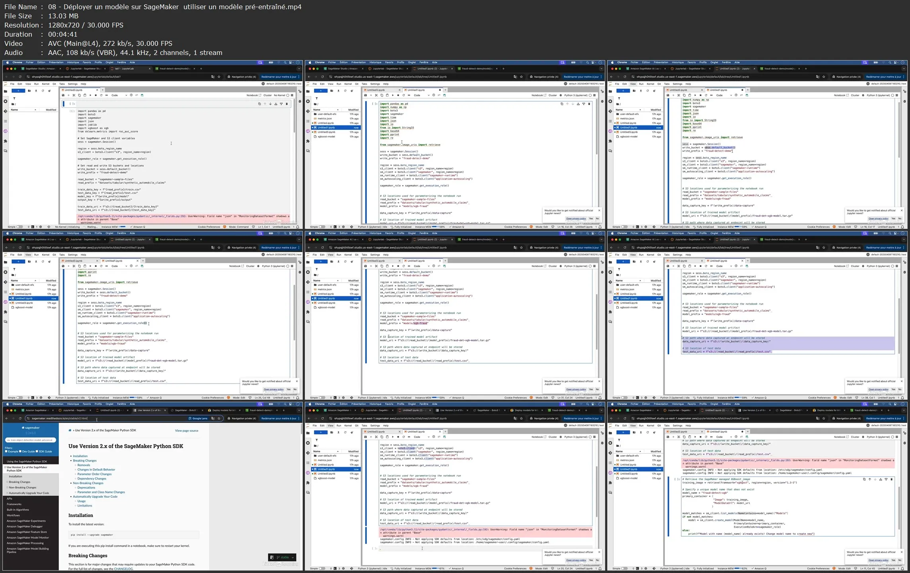Screen dimensions: 910x573
Task: Insert a cell with plus in No Kernel frame toolbar
Action: (68, 95)
